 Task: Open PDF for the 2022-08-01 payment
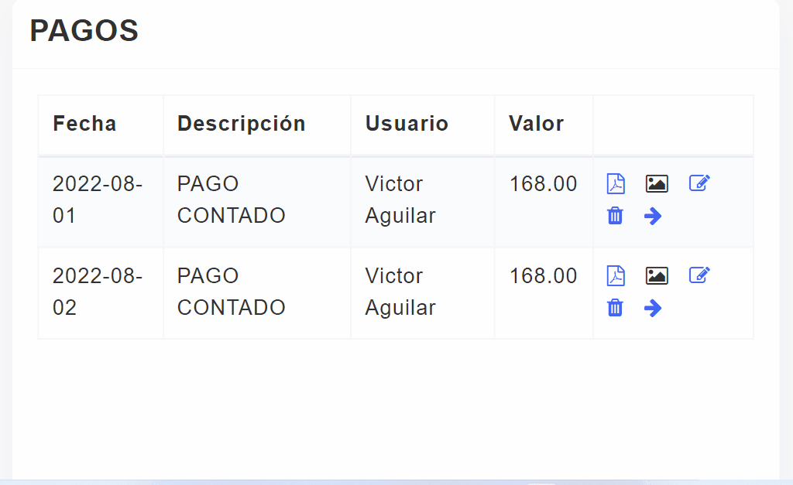pos(616,184)
